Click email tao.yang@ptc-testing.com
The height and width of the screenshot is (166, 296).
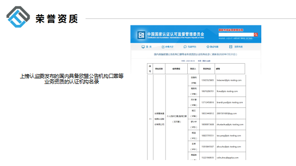tap(229, 136)
